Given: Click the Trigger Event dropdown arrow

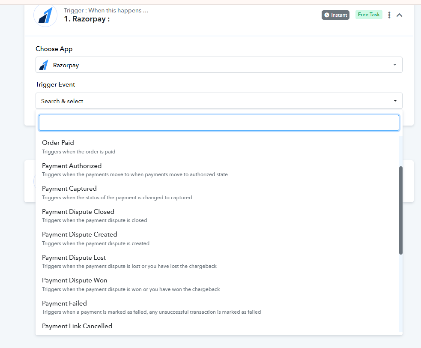Looking at the screenshot, I should coord(395,101).
